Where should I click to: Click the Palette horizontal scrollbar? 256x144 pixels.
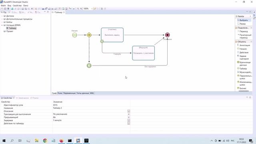[244, 91]
